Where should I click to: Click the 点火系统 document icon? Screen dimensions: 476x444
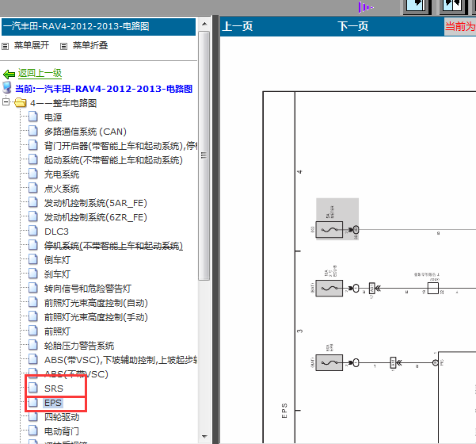[x=33, y=188]
